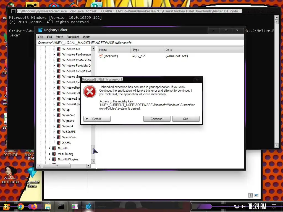Click the (Default) value string icon
The image size is (283, 212).
click(101, 56)
